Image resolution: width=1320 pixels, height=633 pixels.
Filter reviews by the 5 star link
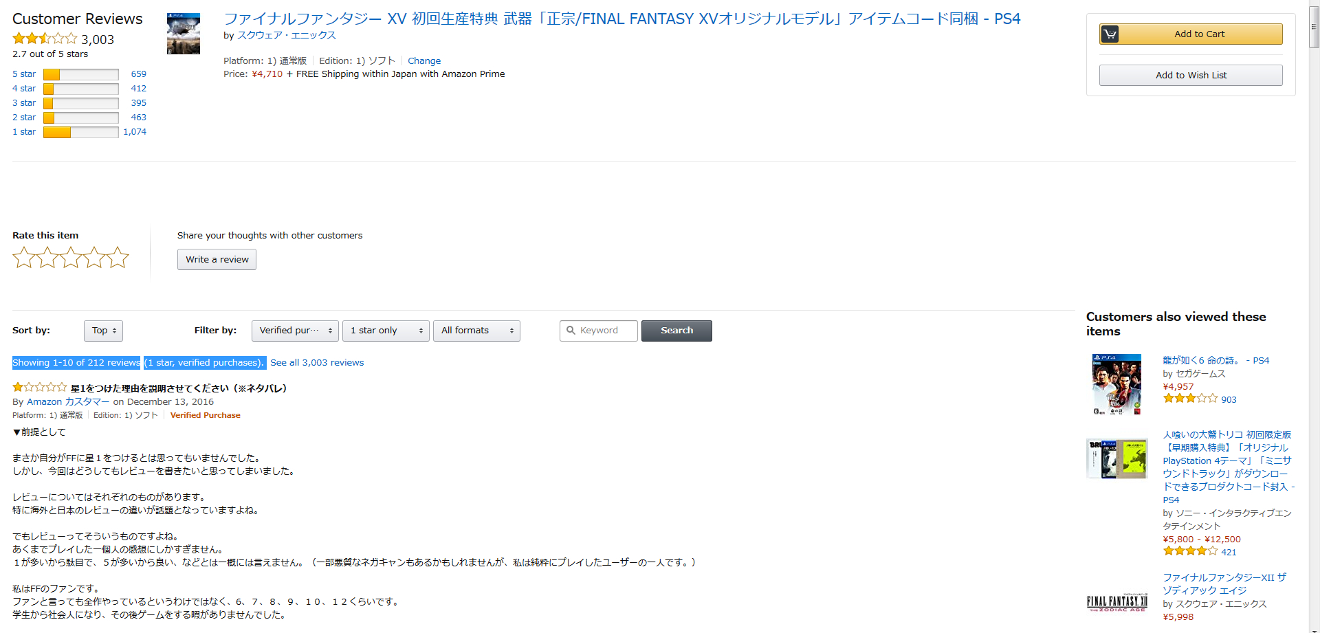tap(24, 74)
